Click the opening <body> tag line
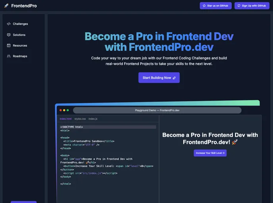The image size is (273, 203). tap(65, 155)
